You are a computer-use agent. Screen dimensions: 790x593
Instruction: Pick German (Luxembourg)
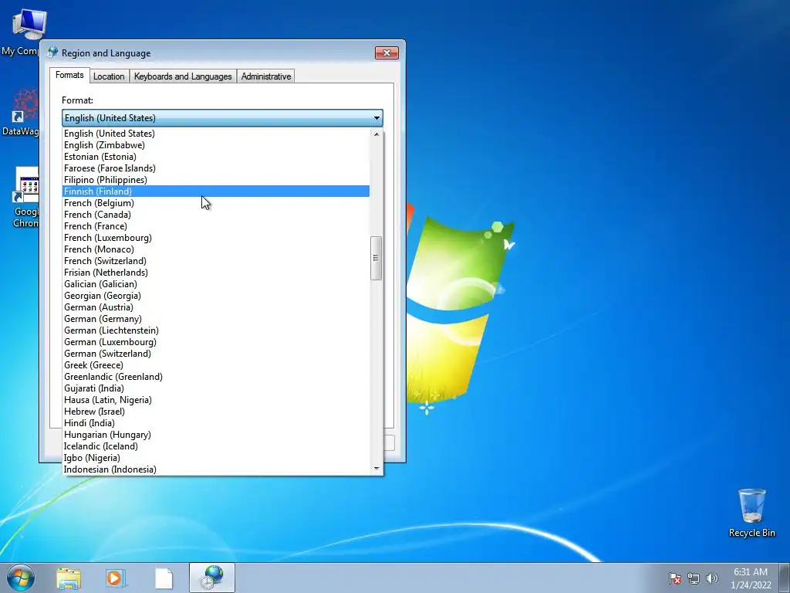point(216,342)
